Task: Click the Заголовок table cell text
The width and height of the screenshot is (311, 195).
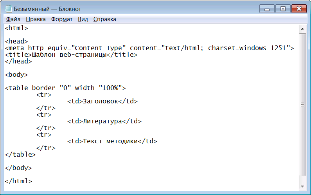Action: point(101,101)
